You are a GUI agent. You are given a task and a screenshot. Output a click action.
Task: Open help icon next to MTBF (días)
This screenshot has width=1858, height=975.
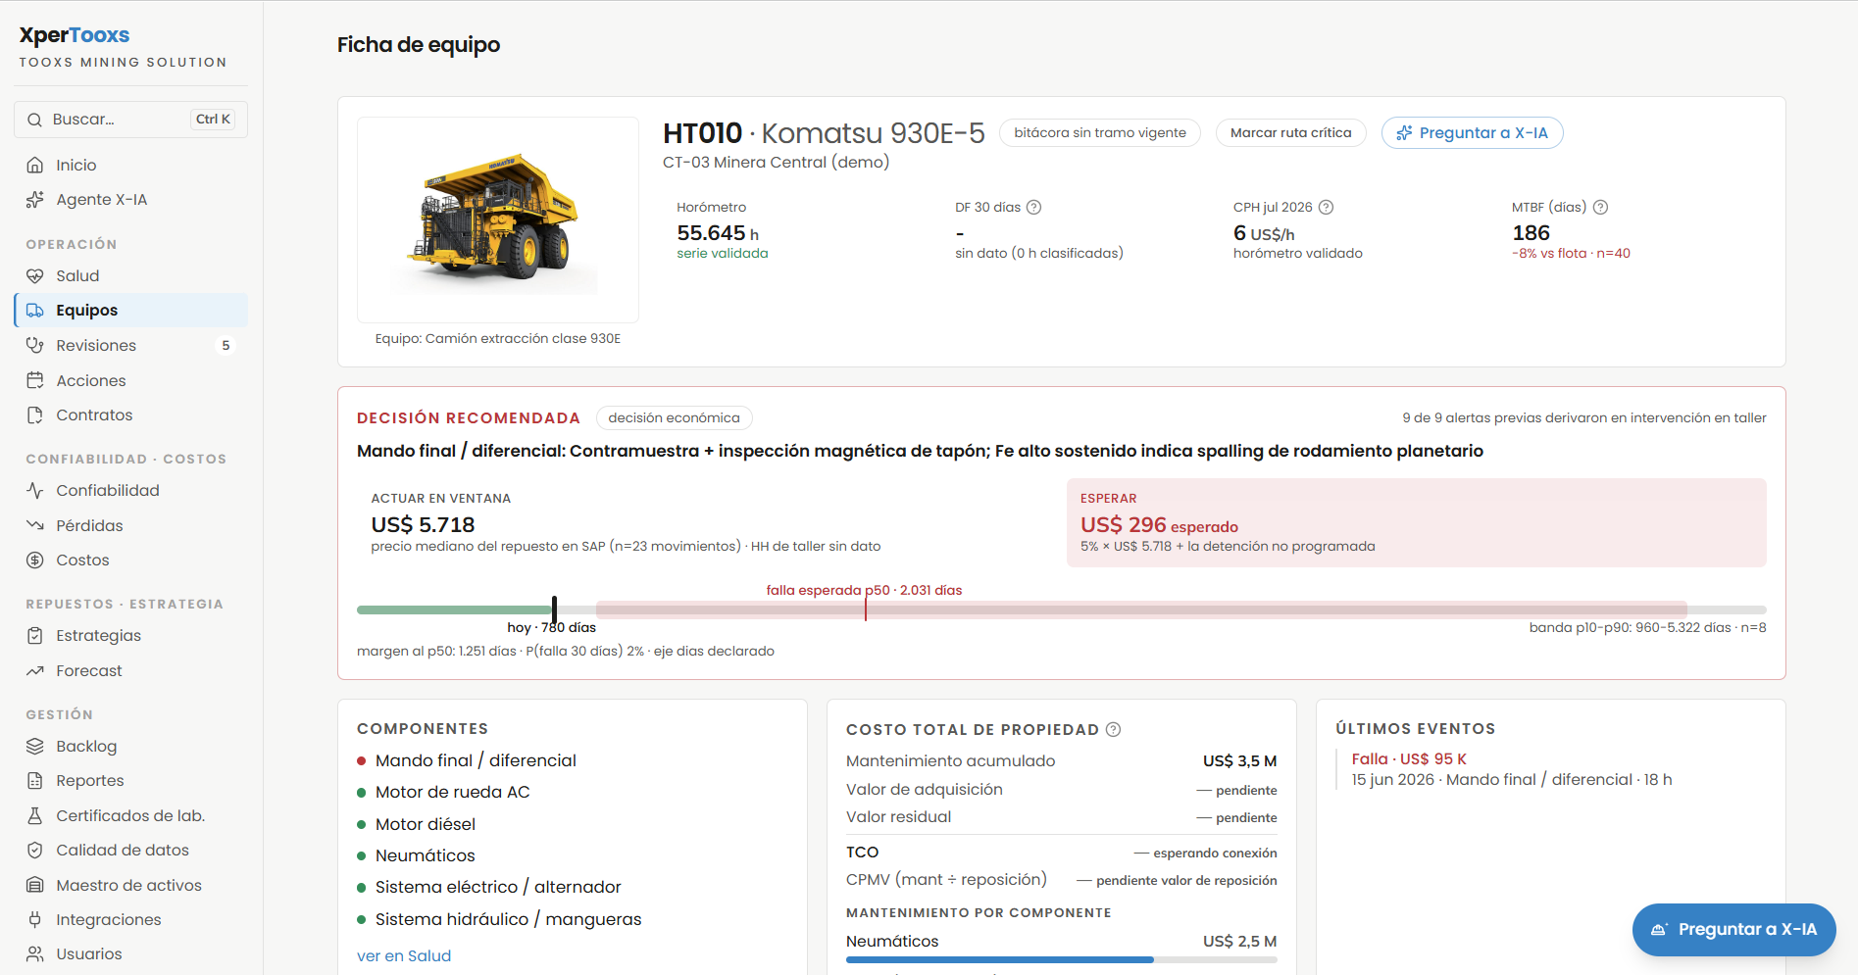[1600, 208]
